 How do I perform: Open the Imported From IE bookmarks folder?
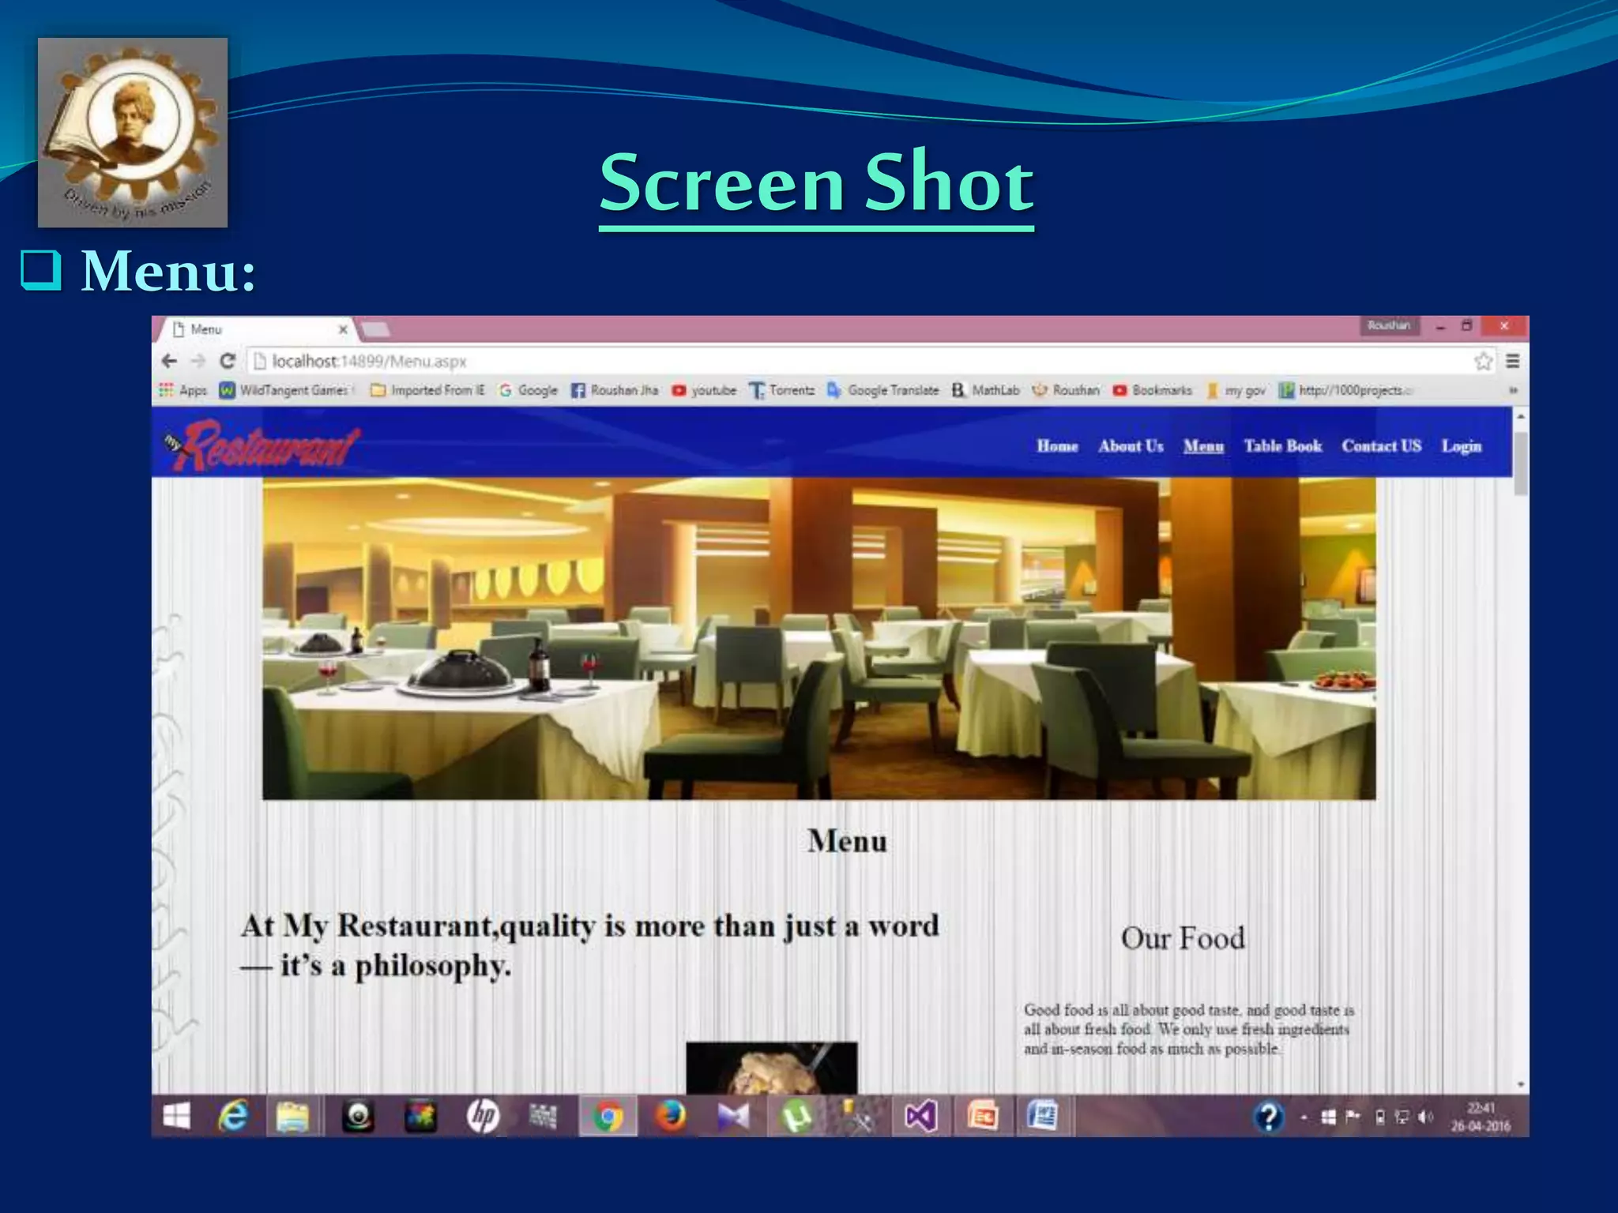click(428, 390)
